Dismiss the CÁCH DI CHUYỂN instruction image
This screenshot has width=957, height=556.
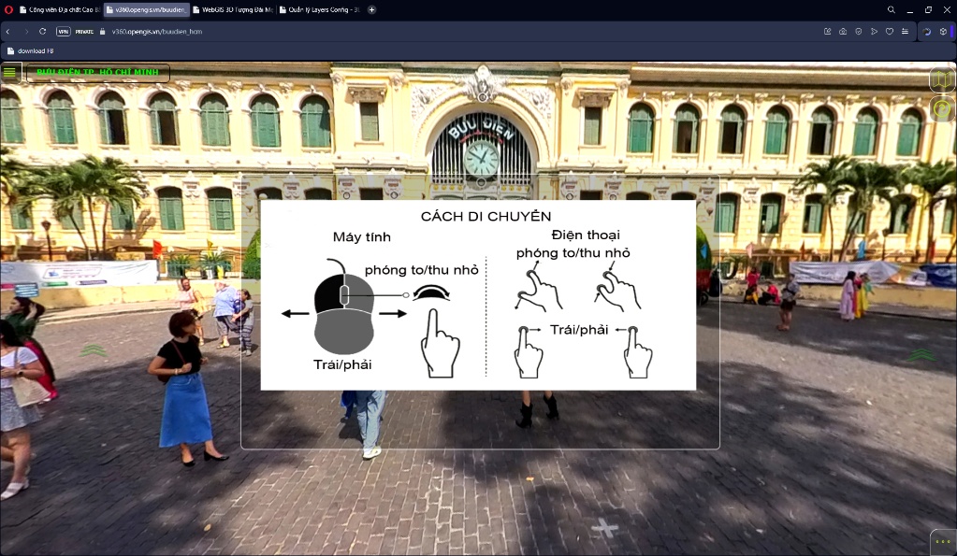point(478,295)
